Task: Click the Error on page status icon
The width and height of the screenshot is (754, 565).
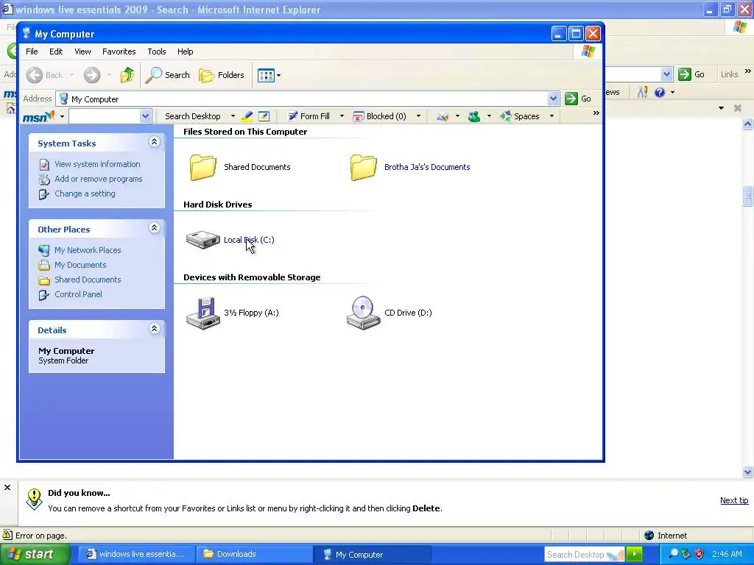Action: [x=7, y=535]
